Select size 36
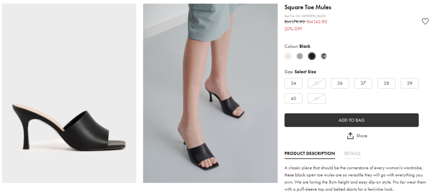The height and width of the screenshot is (192, 432). (x=340, y=83)
